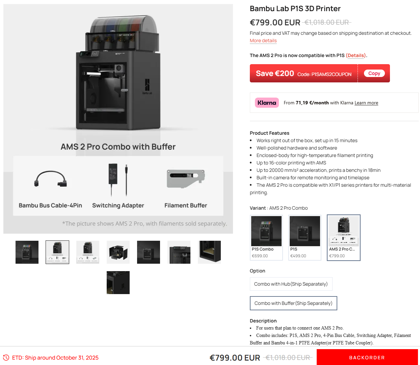The width and height of the screenshot is (420, 365).
Task: Click the ETD clock icon
Action: (x=6, y=358)
